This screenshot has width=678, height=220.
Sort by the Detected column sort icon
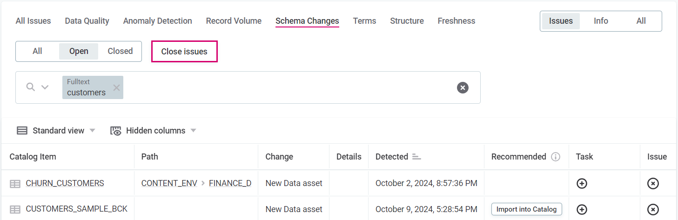pos(416,157)
